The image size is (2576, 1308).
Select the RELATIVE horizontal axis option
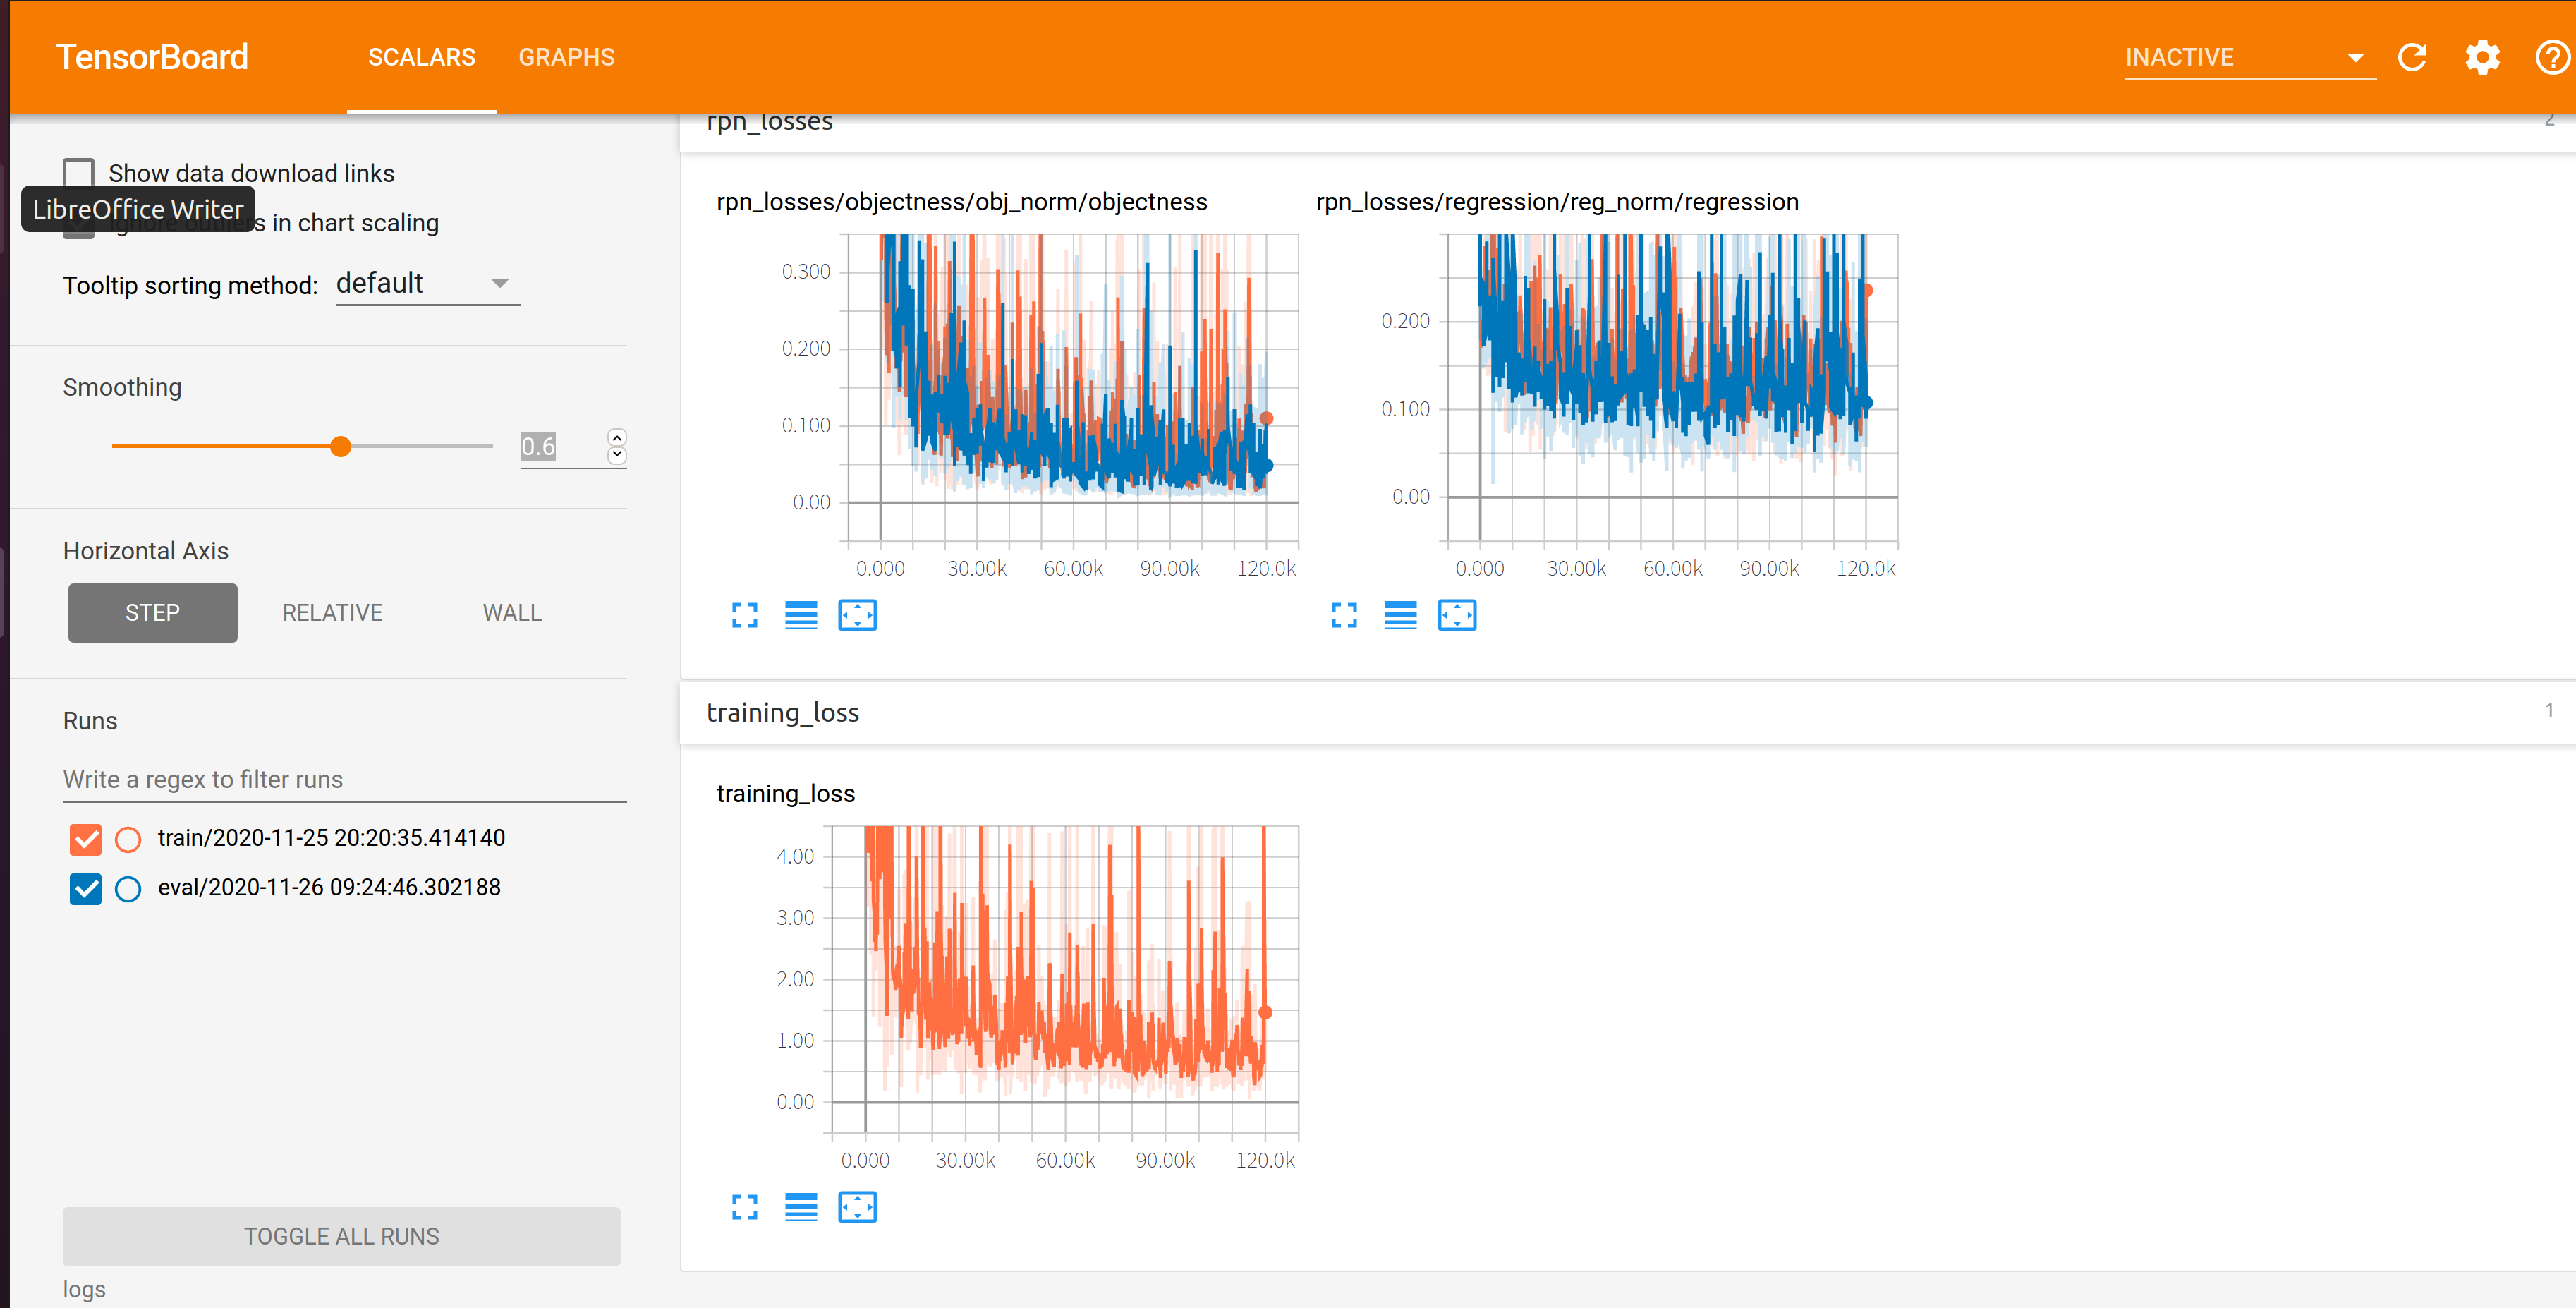pyautogui.click(x=332, y=612)
